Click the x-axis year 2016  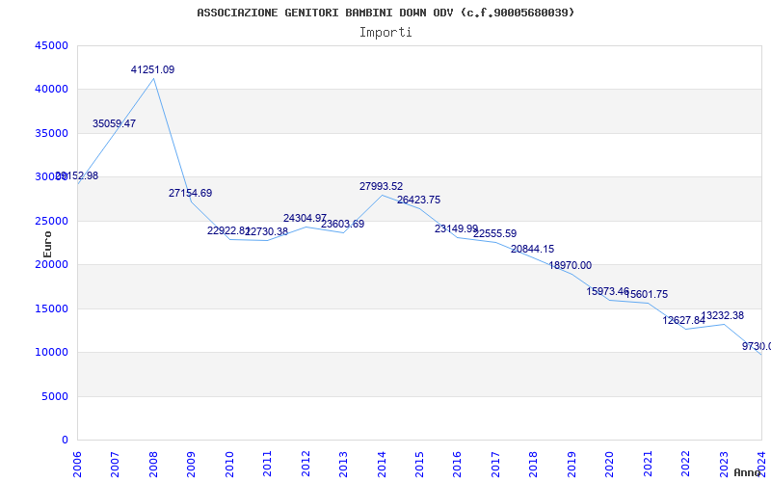457,465
